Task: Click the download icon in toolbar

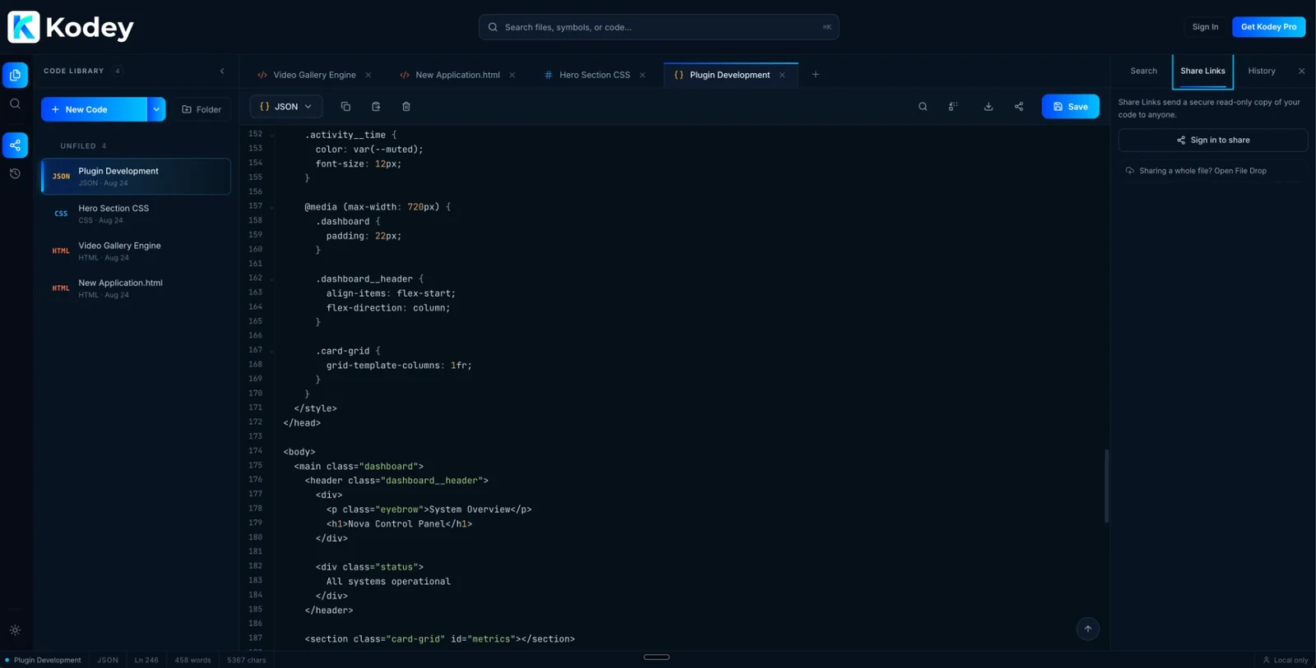Action: coord(989,107)
